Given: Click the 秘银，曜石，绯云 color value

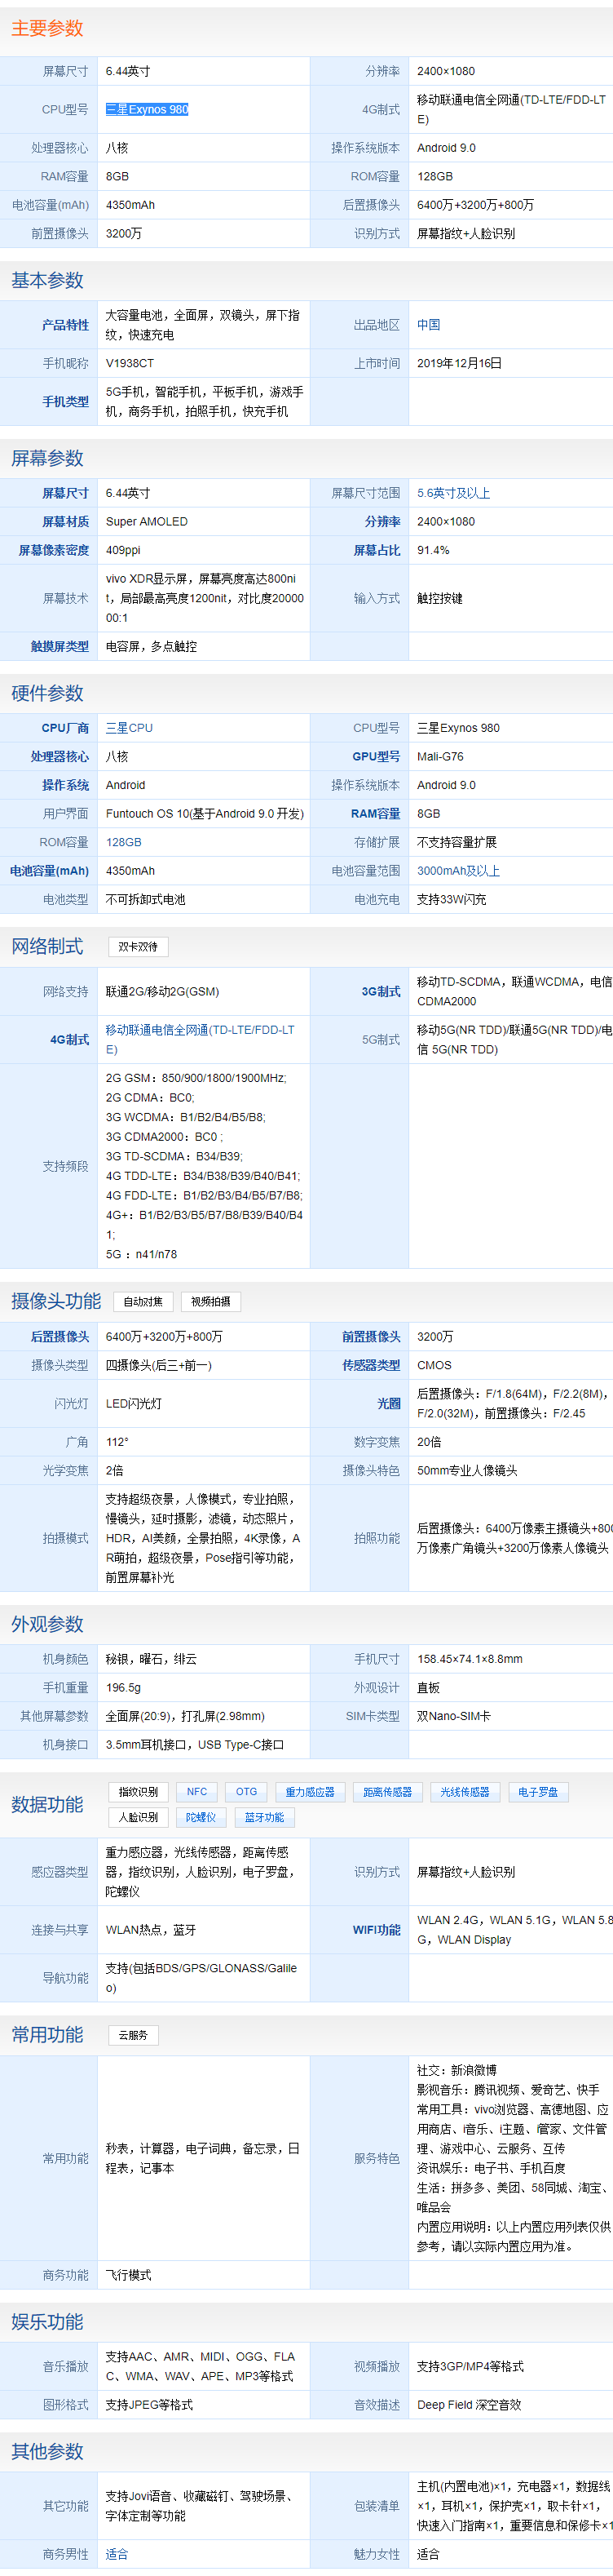Looking at the screenshot, I should point(151,1659).
